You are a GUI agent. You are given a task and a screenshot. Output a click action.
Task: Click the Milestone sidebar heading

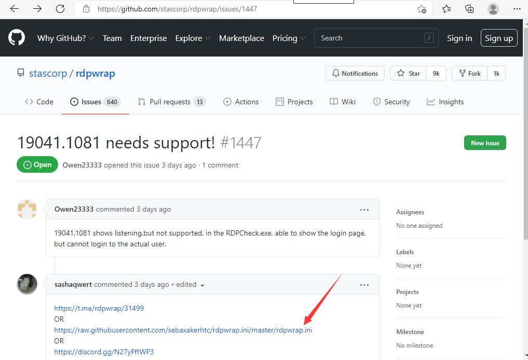pyautogui.click(x=410, y=332)
